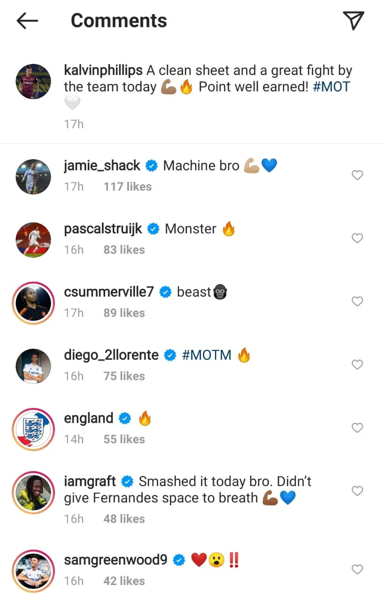Open the #MOTM hashtag

tap(207, 355)
